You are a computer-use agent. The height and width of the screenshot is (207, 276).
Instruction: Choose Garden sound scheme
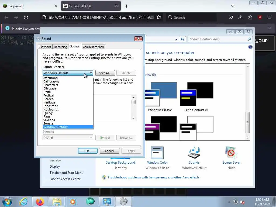pos(68,99)
